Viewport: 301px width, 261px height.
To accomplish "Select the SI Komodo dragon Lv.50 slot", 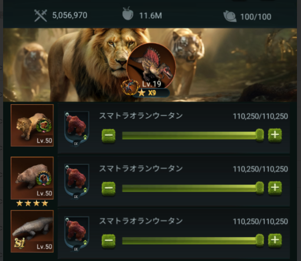I will point(32,231).
